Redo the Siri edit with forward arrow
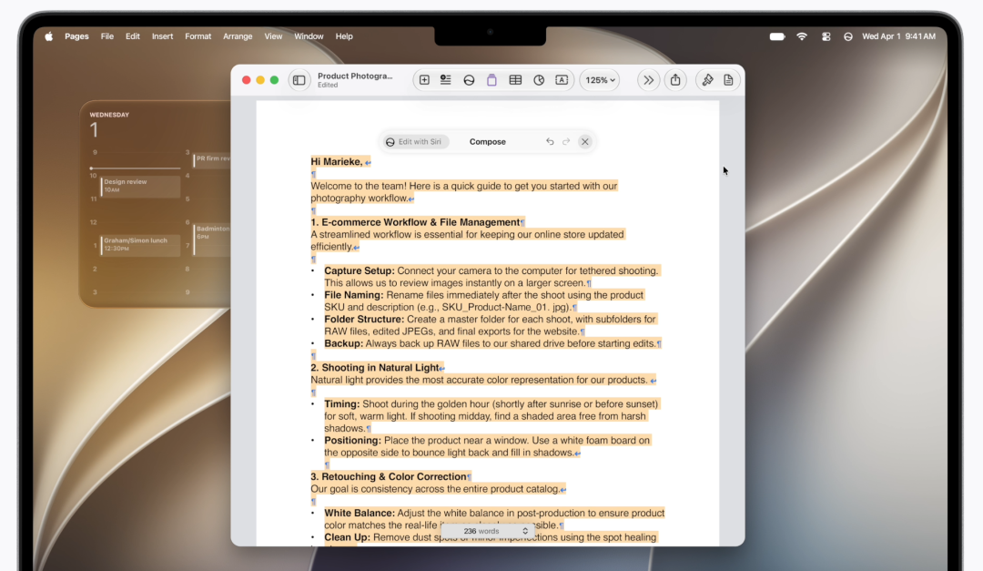 [x=566, y=142]
